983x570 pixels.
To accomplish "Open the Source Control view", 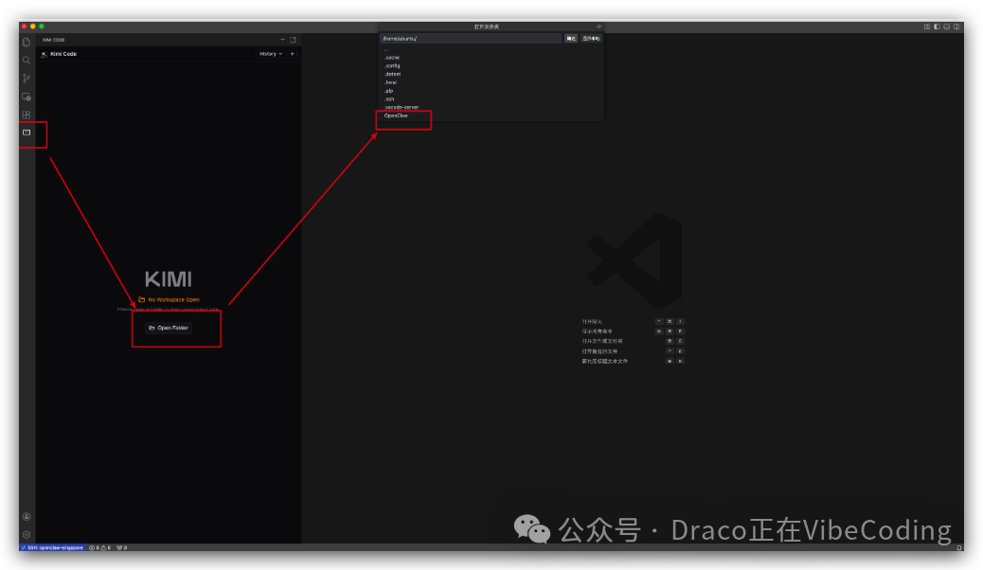I will (x=26, y=78).
